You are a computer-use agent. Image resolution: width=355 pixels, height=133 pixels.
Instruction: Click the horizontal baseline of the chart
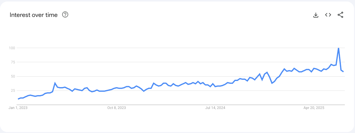(181, 105)
